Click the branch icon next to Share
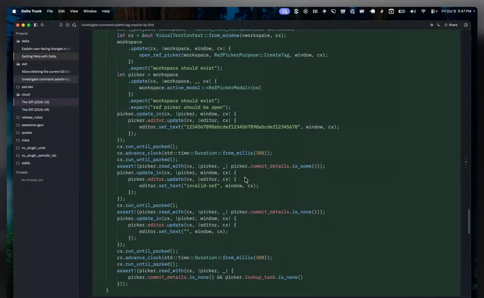The height and width of the screenshot is (298, 484). point(438,25)
